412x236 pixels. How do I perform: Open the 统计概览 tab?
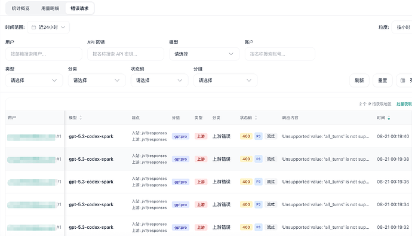point(21,8)
